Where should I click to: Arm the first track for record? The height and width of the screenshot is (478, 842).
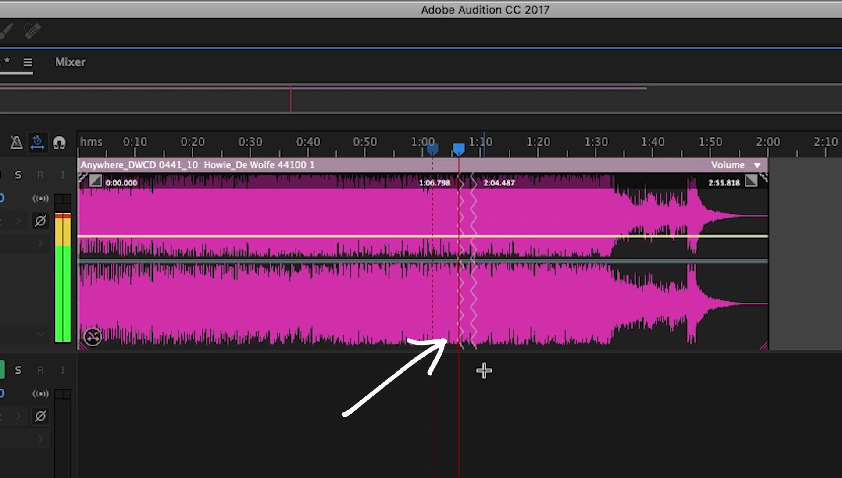click(40, 175)
